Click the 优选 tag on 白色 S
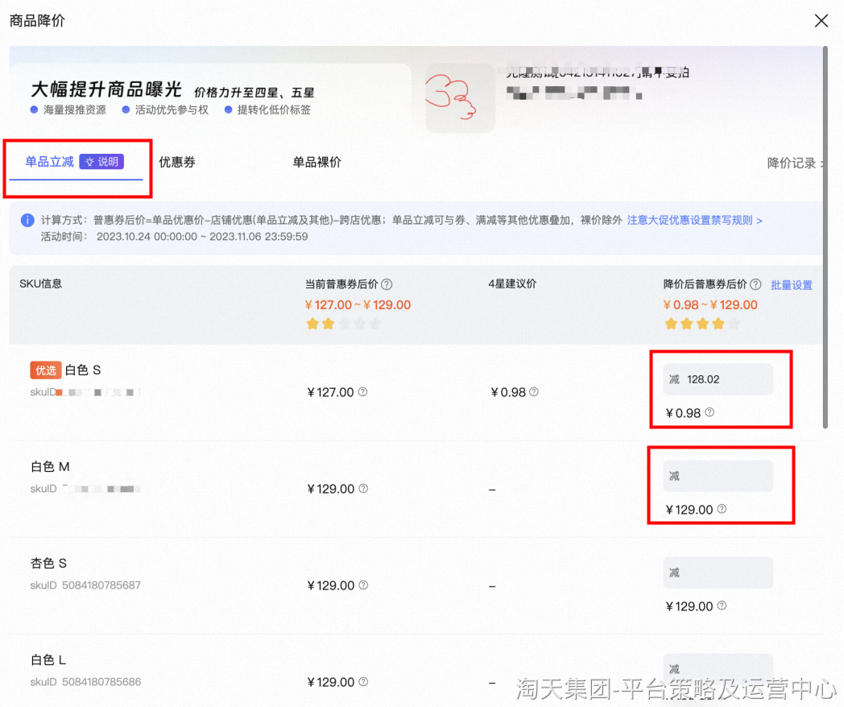The height and width of the screenshot is (707, 844). click(45, 370)
